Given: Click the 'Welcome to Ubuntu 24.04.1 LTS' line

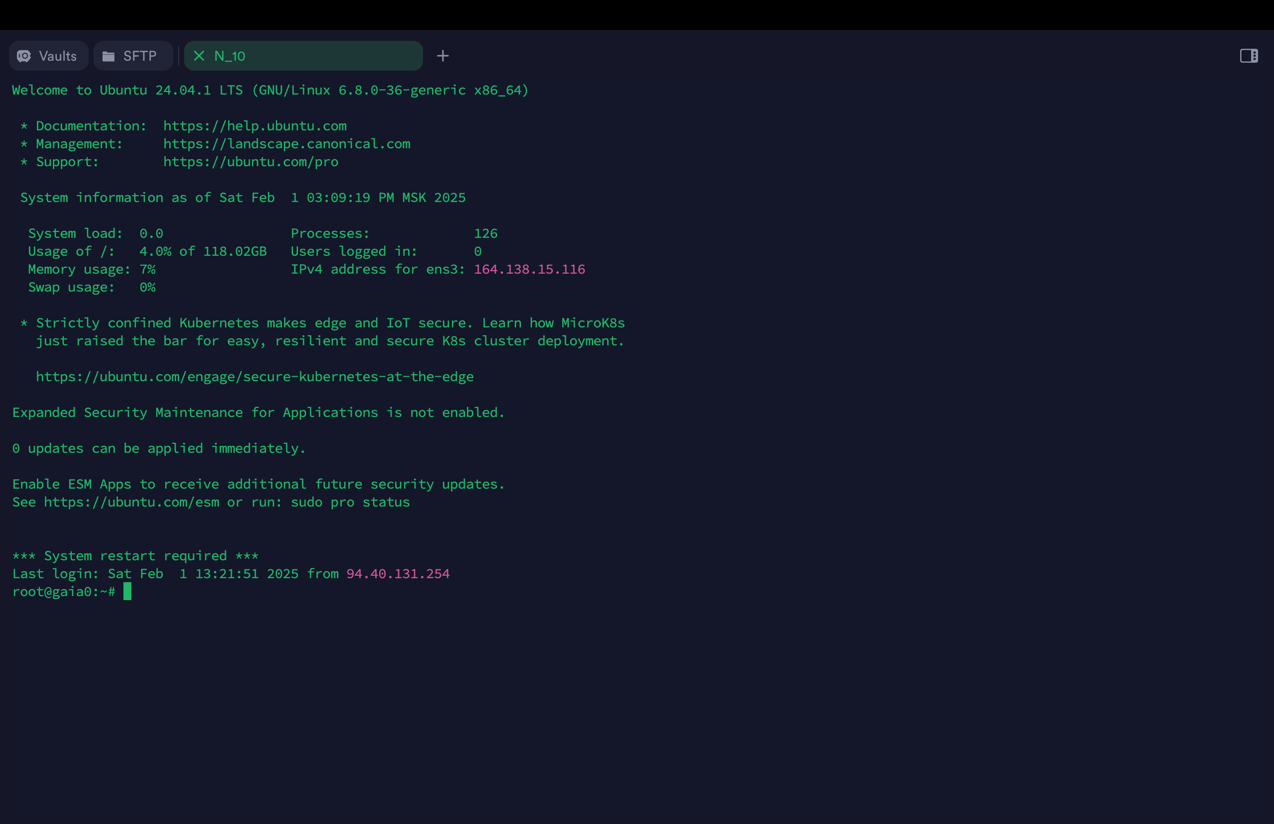Looking at the screenshot, I should 270,90.
